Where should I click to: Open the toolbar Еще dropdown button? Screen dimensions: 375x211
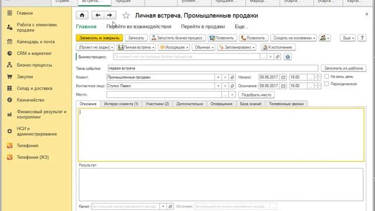[x=348, y=38]
